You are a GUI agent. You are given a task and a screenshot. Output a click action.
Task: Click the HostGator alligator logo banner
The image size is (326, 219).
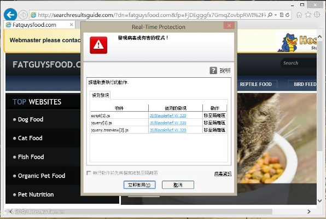point(297,43)
